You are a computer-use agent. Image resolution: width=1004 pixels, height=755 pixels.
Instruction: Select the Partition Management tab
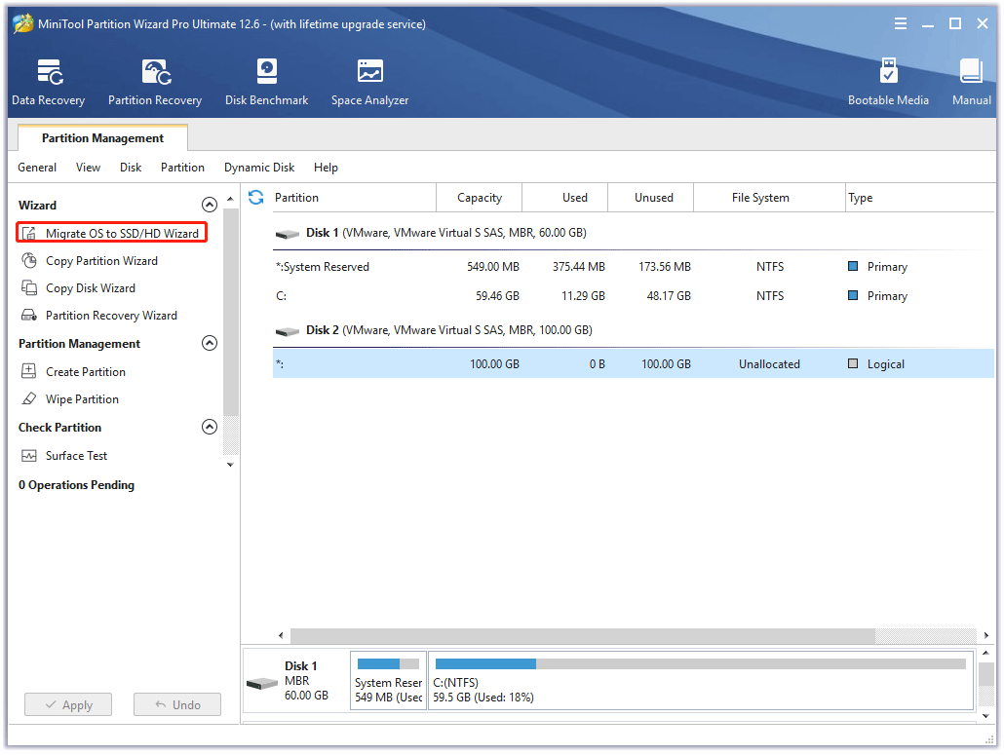[x=102, y=138]
